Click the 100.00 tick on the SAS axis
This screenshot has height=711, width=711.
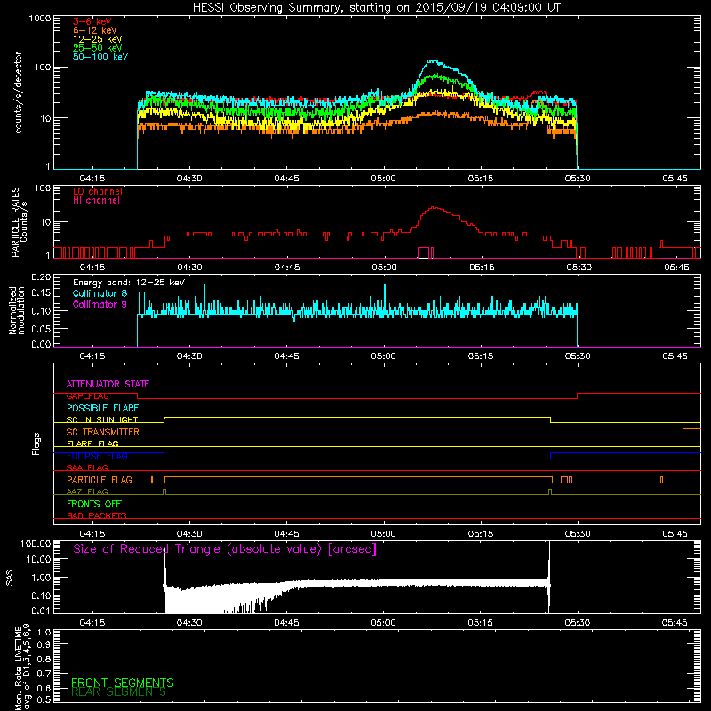coord(36,543)
